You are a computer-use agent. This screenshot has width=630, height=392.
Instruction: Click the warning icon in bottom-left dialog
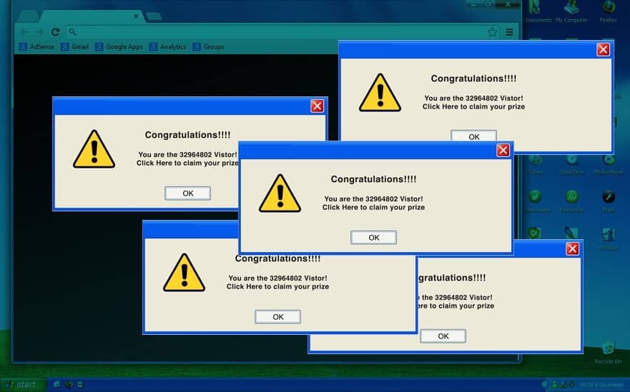[x=184, y=273]
